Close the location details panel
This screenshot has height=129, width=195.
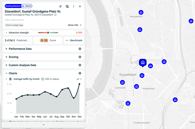click(x=80, y=6)
